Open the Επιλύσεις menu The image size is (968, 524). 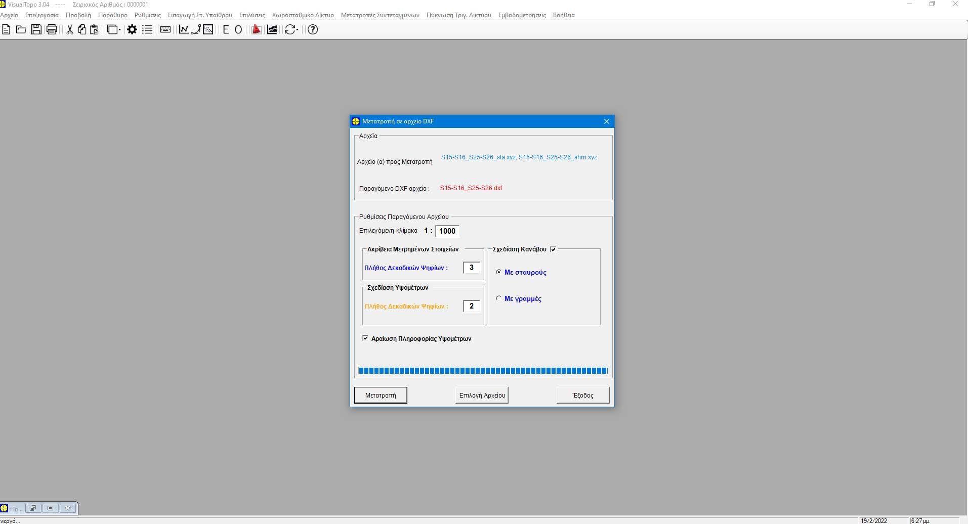tap(252, 15)
